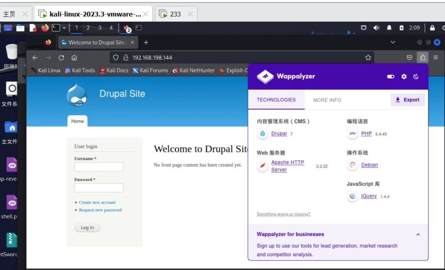Image resolution: width=445 pixels, height=270 pixels.
Task: Switch to the MORE INFO tab
Action: (x=327, y=100)
